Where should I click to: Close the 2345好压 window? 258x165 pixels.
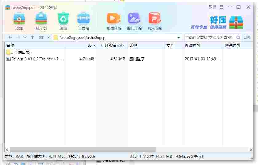248,7
